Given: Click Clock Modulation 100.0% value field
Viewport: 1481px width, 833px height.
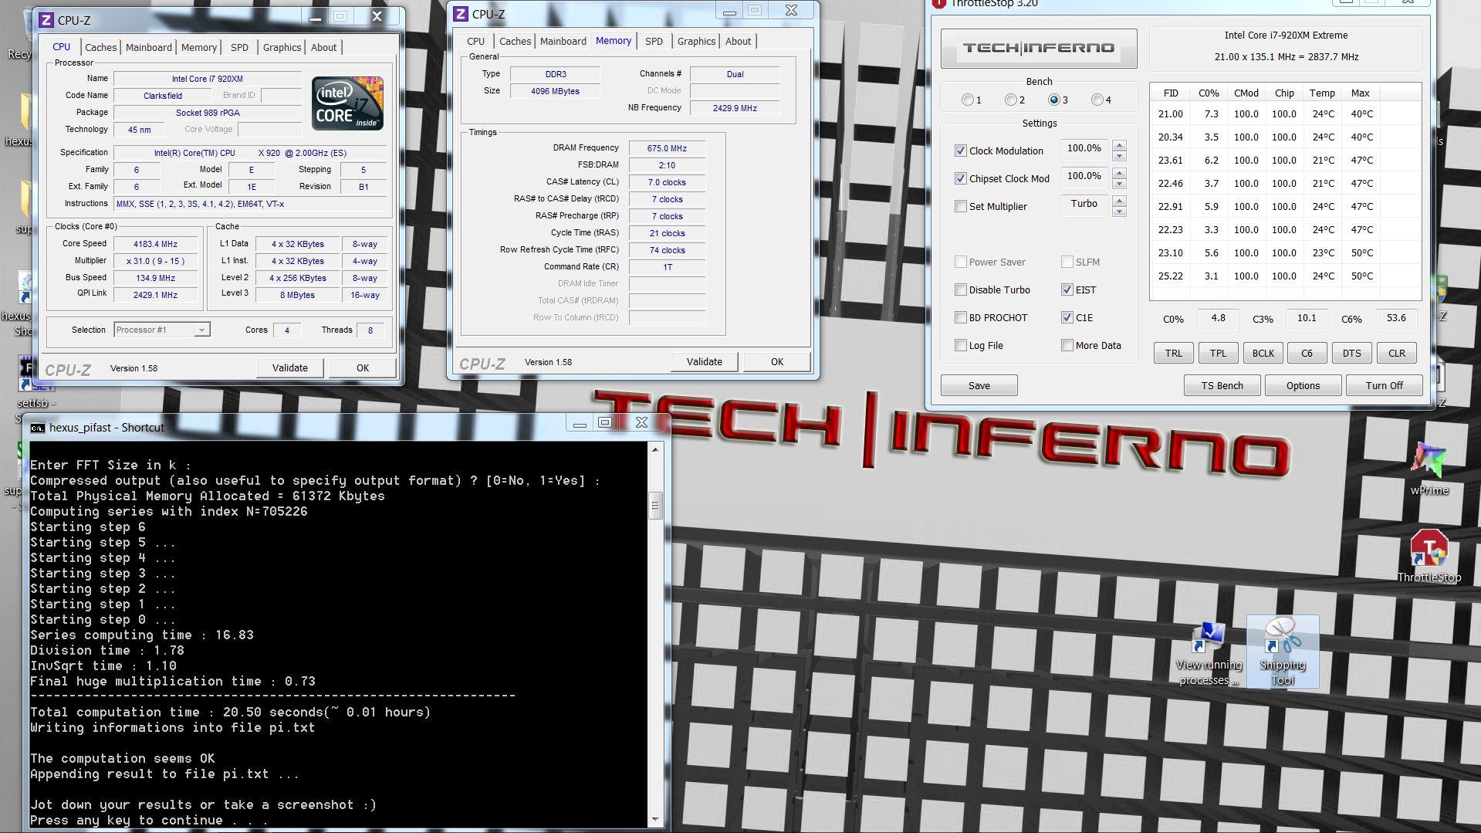Looking at the screenshot, I should click(x=1084, y=149).
